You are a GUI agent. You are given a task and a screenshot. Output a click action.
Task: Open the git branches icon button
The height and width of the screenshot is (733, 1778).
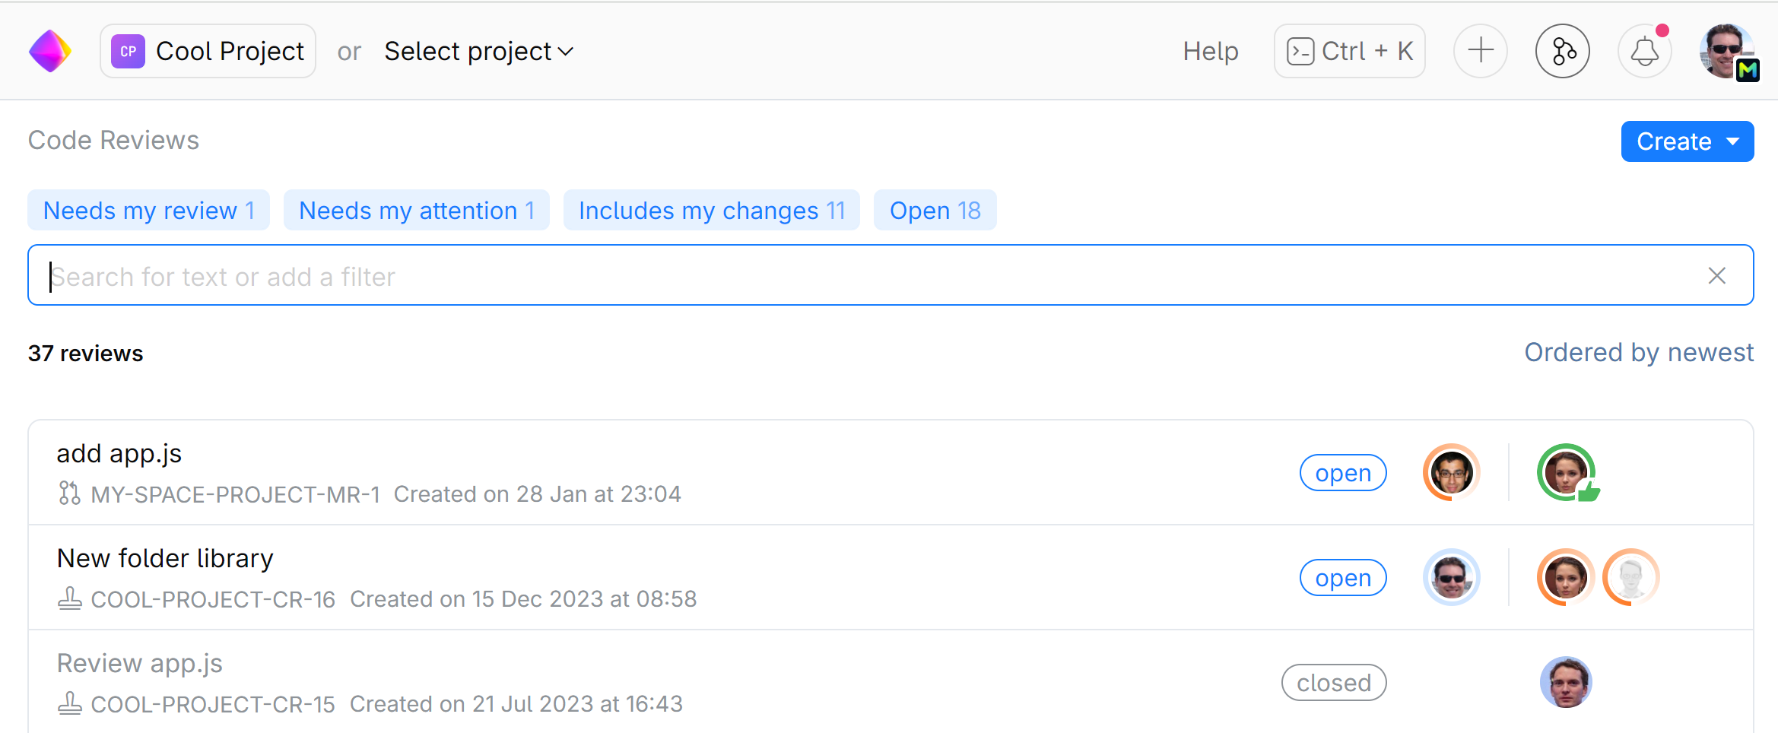[x=1562, y=51]
